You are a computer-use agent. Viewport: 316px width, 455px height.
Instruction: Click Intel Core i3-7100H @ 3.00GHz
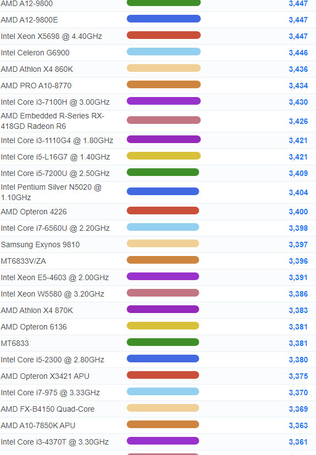tap(55, 102)
